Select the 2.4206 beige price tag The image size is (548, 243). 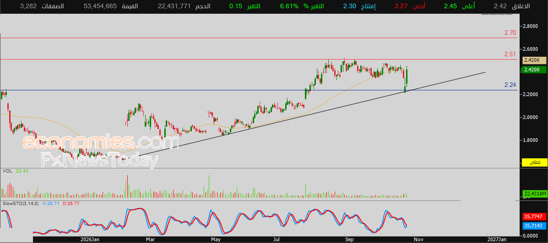coord(534,60)
